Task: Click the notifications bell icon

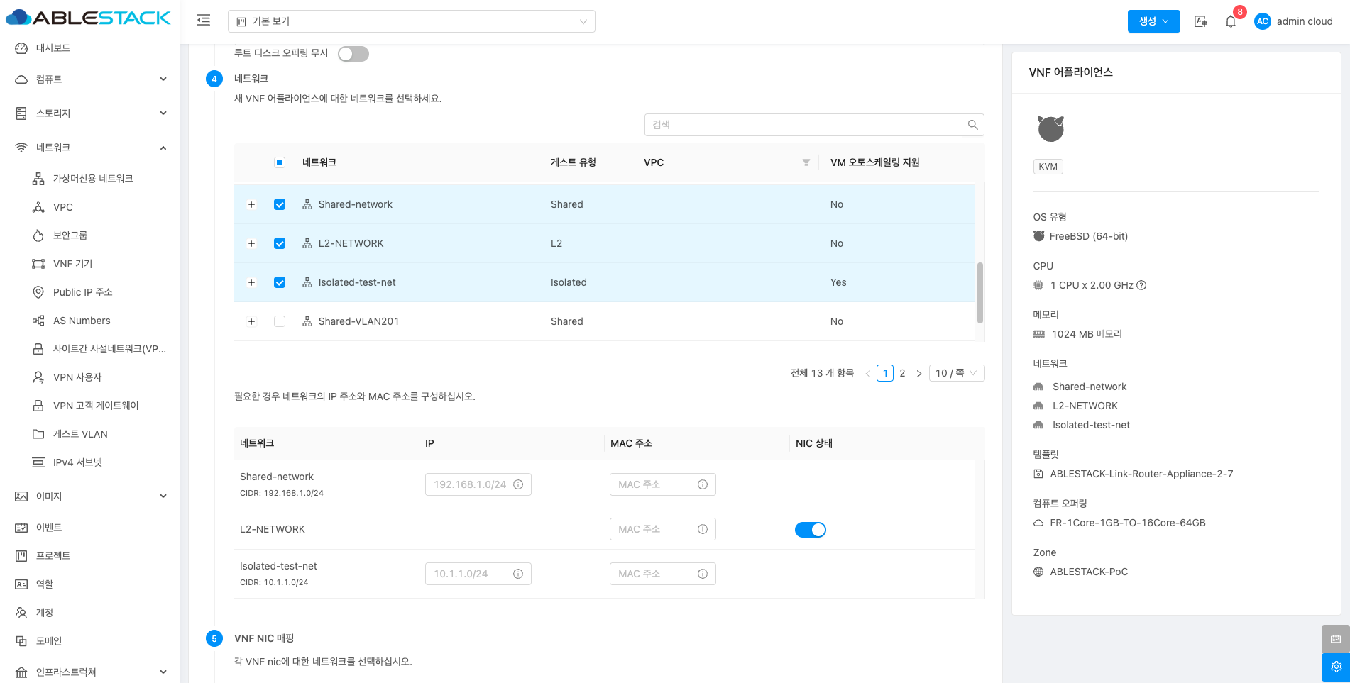Action: [1231, 21]
